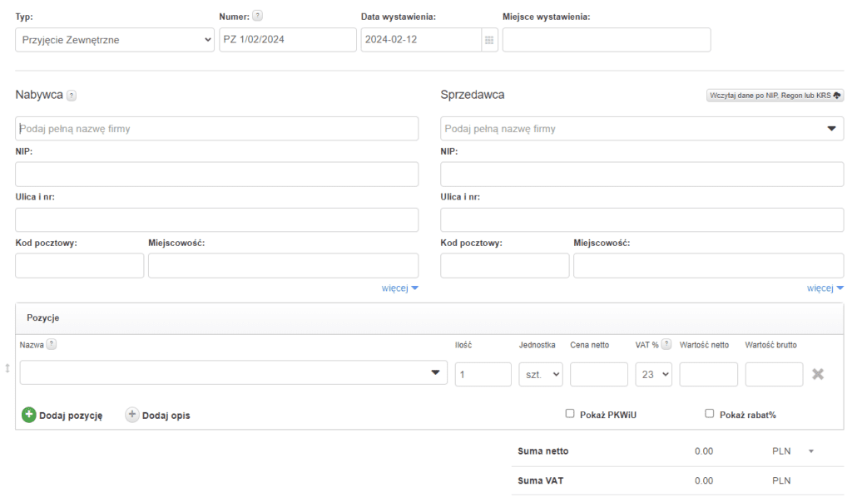Click the Miejsce wystawienia input field
Viewport: 852px width, 497px height.
click(607, 40)
